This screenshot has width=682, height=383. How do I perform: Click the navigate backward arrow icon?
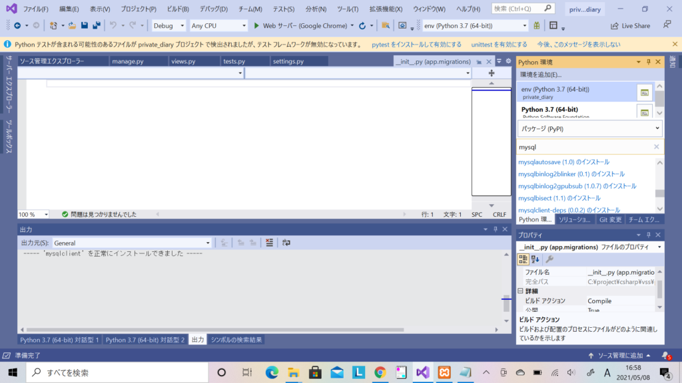[17, 26]
